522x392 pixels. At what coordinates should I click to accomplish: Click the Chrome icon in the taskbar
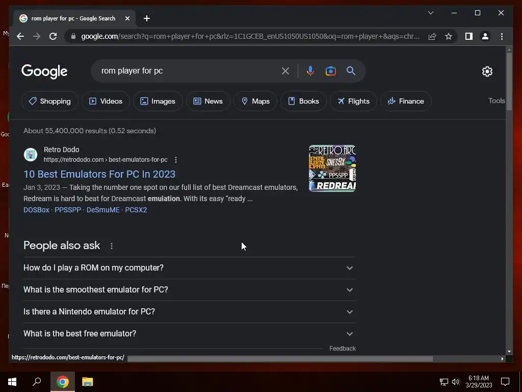point(63,382)
